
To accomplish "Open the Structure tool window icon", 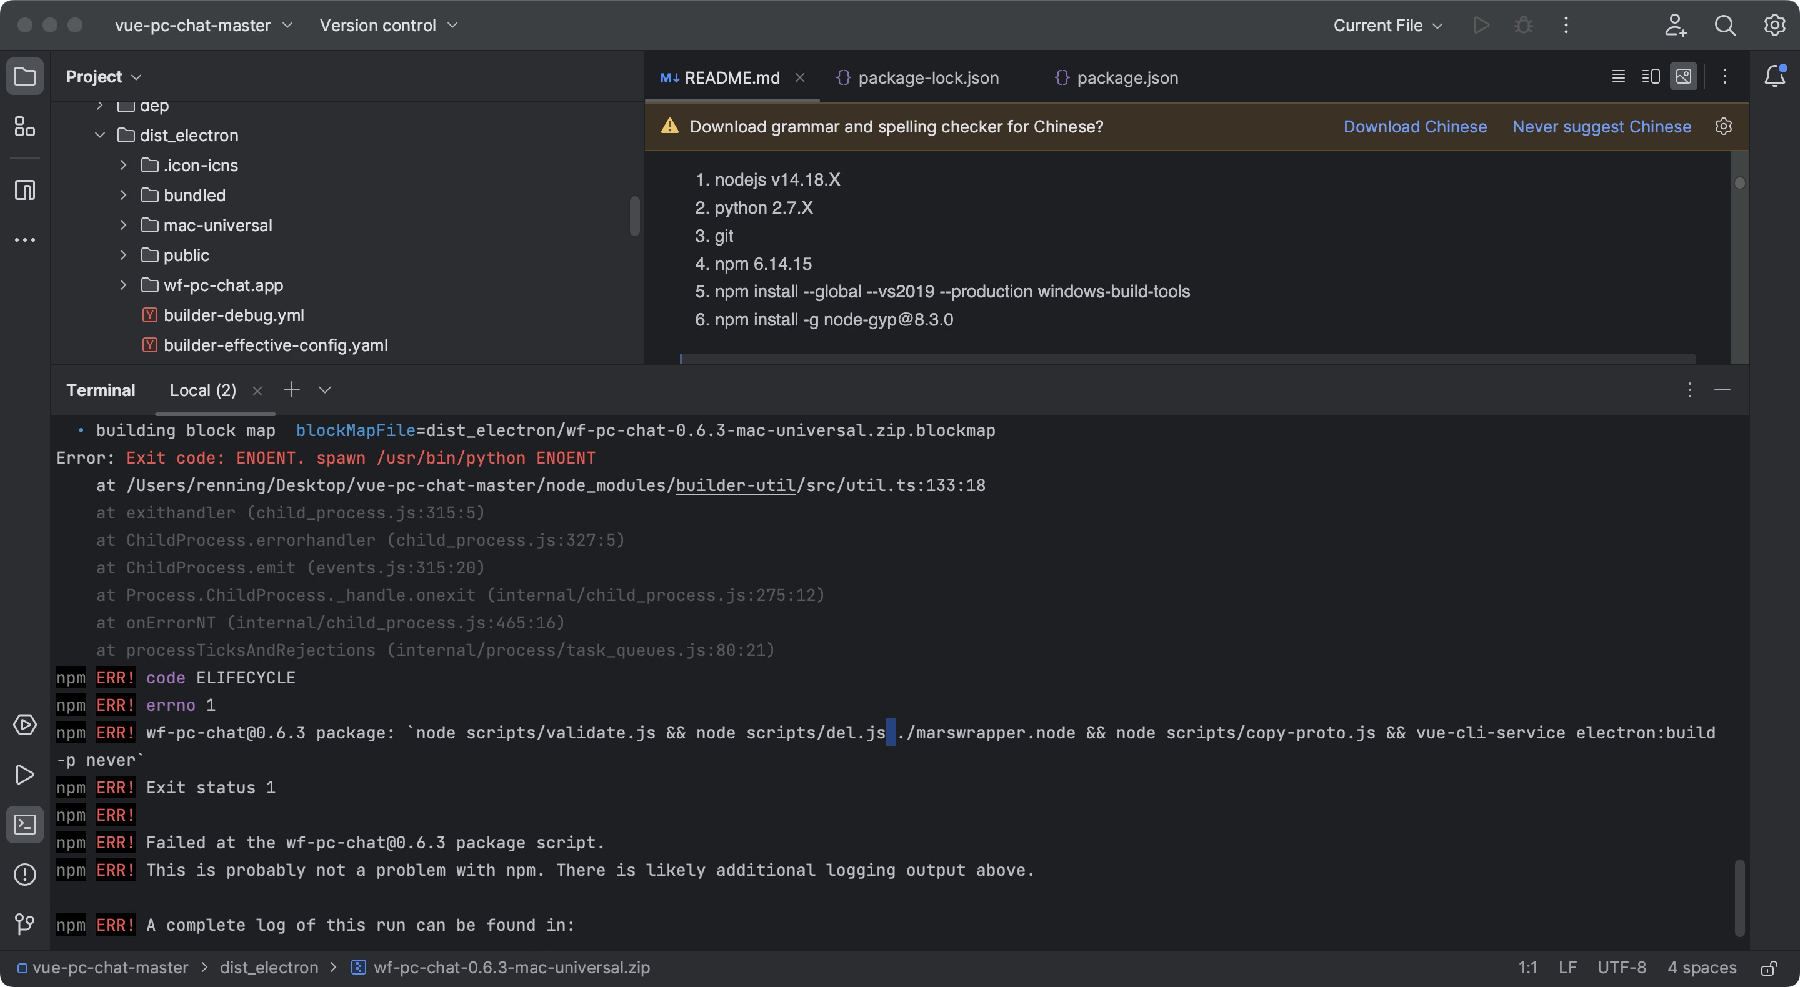I will 25,126.
